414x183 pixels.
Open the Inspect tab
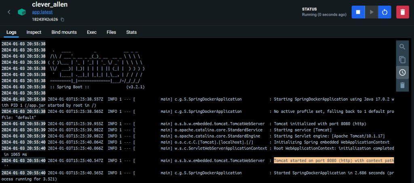pos(34,32)
